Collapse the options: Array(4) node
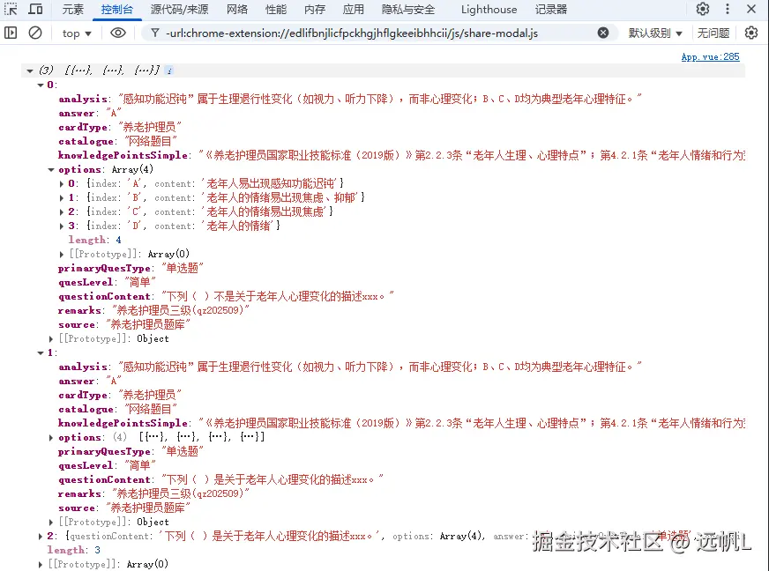 point(51,169)
